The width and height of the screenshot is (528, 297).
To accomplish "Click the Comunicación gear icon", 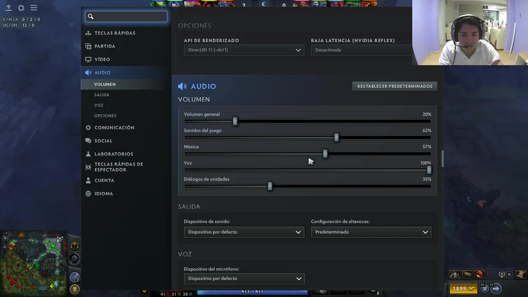I will click(x=88, y=127).
